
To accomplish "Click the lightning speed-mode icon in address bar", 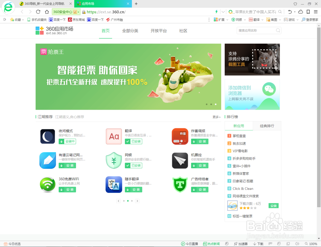I will tap(216, 12).
